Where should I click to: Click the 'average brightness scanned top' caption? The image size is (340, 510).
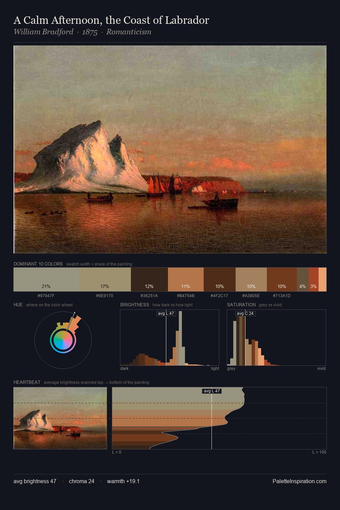(x=96, y=382)
